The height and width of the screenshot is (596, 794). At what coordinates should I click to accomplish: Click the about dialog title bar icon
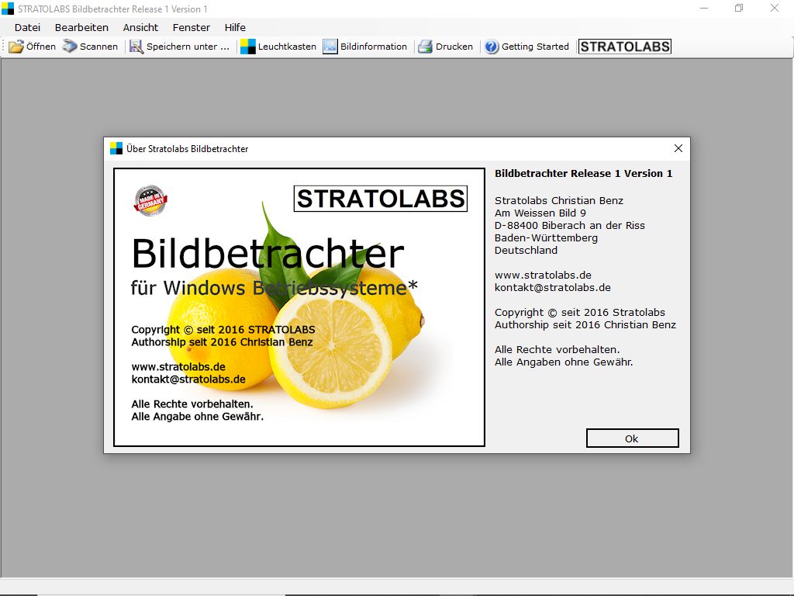pyautogui.click(x=116, y=148)
